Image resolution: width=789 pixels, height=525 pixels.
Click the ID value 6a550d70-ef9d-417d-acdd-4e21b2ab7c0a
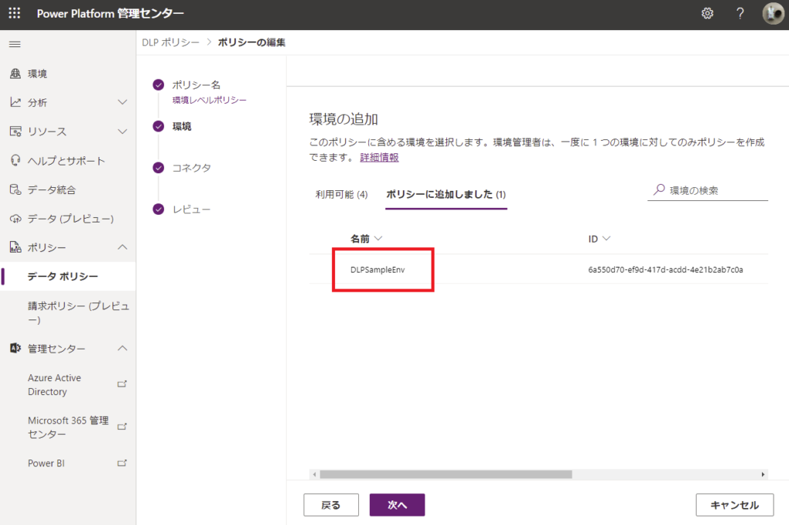[666, 269]
